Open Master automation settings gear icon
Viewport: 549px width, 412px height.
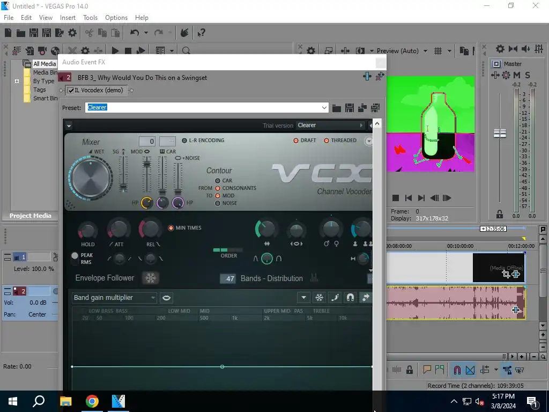tap(506, 75)
